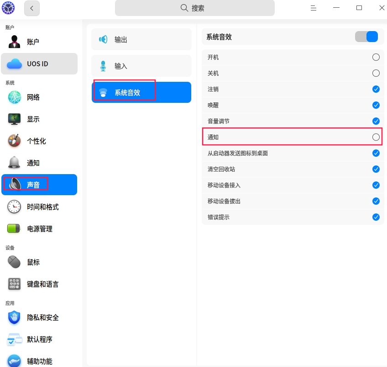387x367 pixels.
Task: Click the 搜索 search field
Action: coord(195,8)
